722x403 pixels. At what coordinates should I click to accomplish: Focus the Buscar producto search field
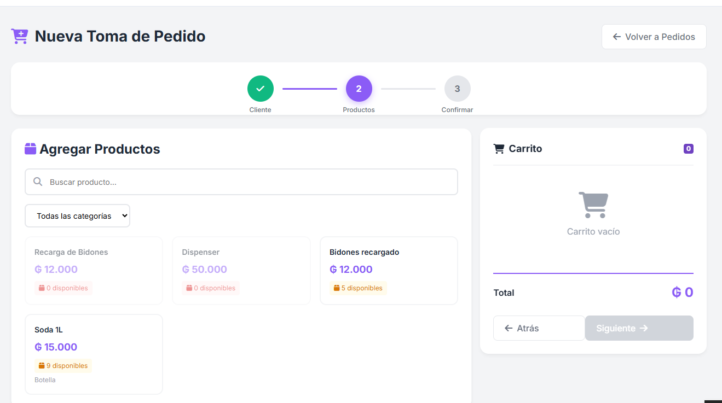246,182
